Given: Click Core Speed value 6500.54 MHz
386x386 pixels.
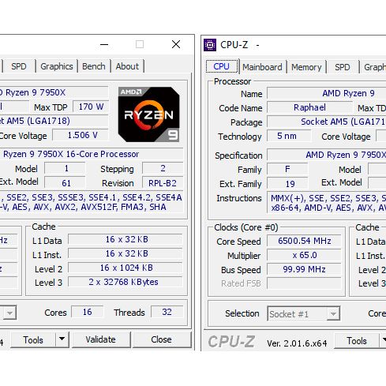Looking at the screenshot, I should [304, 241].
